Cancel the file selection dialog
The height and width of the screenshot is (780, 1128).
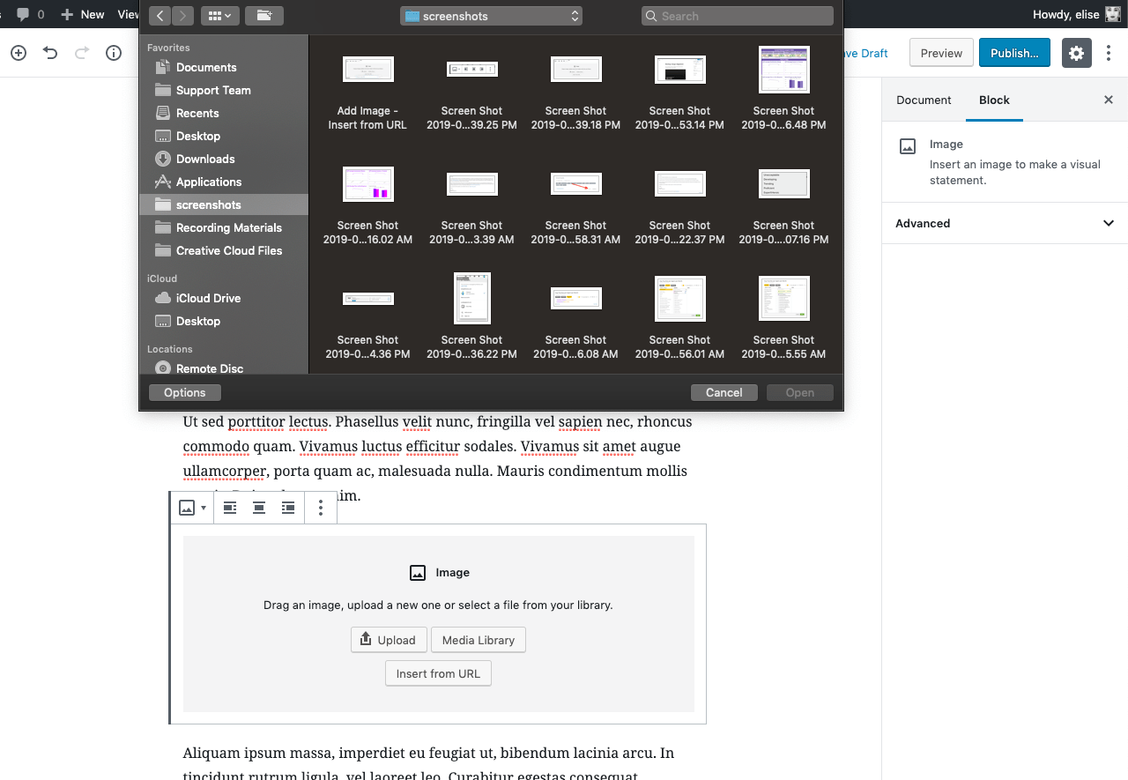click(x=724, y=392)
